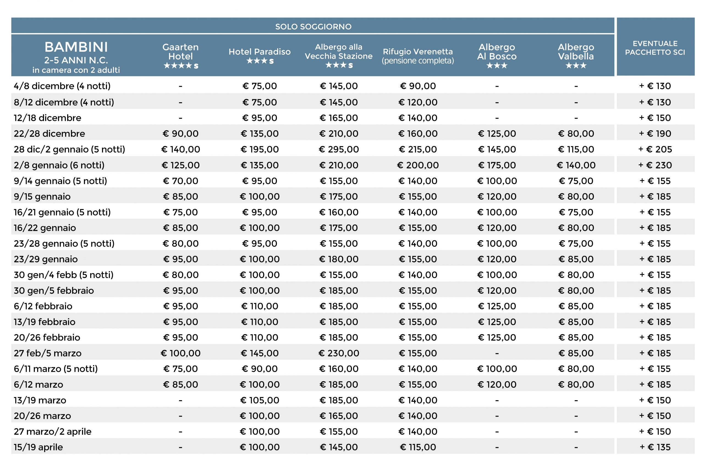This screenshot has width=704, height=473.
Task: Select the 6/12 marzo row label
Action: tap(38, 384)
